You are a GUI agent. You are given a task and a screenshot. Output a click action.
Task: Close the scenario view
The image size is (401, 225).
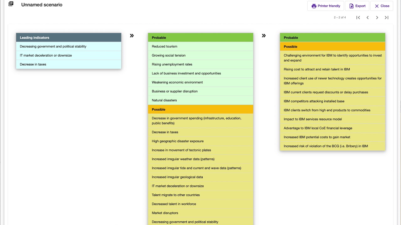click(x=382, y=6)
